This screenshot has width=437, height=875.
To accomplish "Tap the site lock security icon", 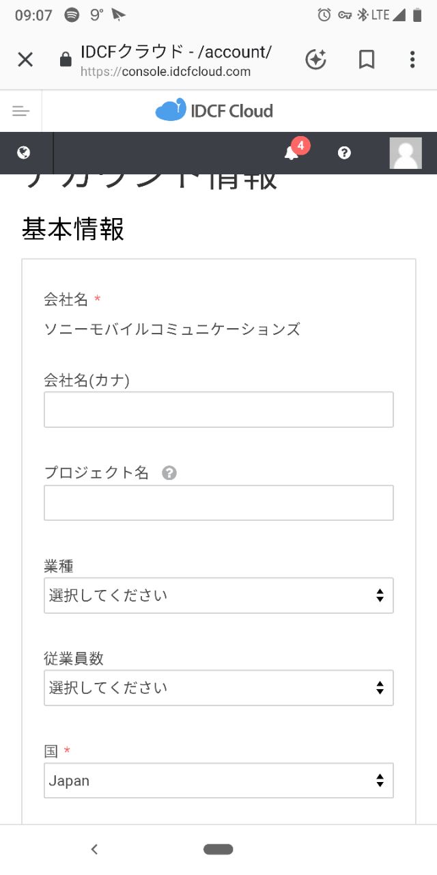I will pos(66,60).
